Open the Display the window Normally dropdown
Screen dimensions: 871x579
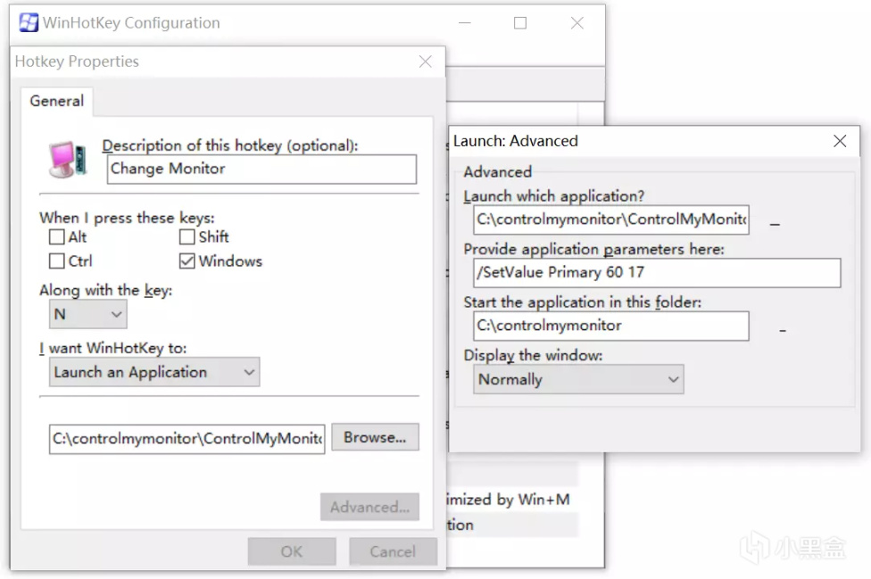pyautogui.click(x=578, y=380)
